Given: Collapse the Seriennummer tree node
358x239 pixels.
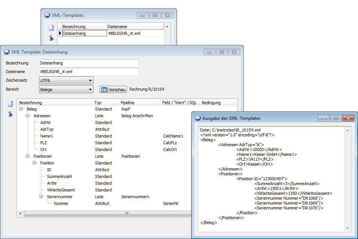Looking at the screenshot, I should 41,197.
